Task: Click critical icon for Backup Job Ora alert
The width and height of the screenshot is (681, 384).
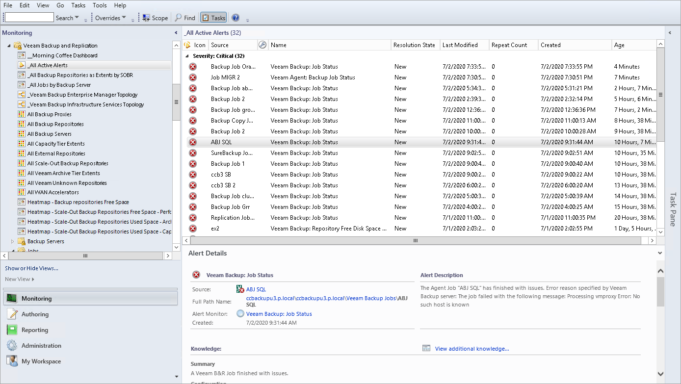Action: click(193, 67)
